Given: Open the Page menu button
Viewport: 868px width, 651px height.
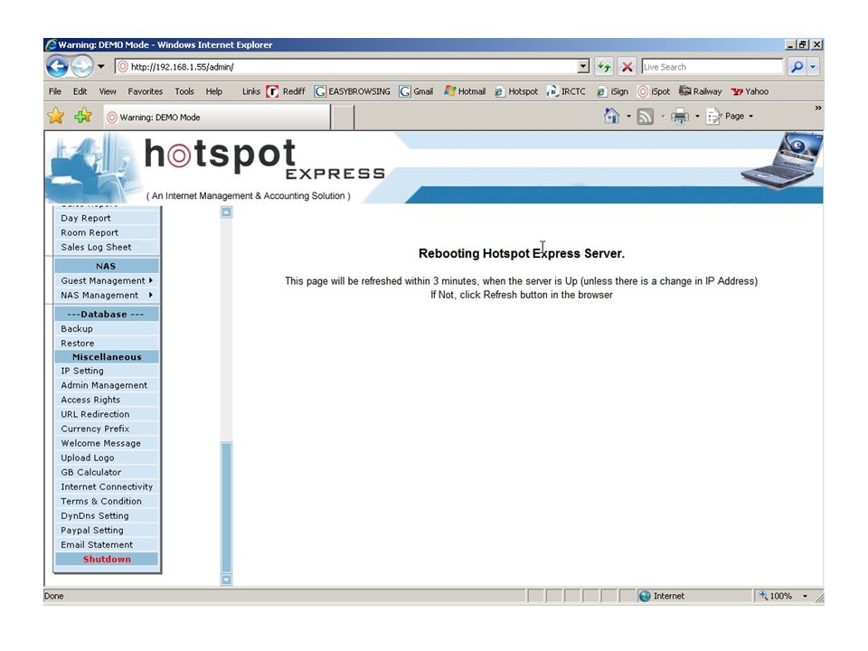Looking at the screenshot, I should tap(730, 117).
